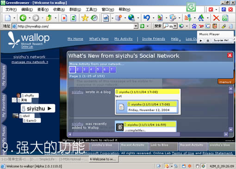Click the highlight marker icon
The height and width of the screenshot is (169, 236).
tap(224, 26)
